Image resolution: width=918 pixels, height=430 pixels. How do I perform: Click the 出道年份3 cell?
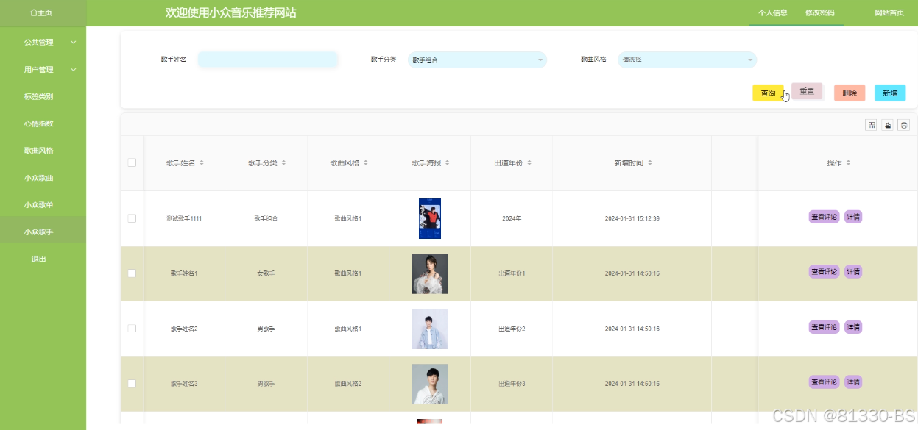point(512,384)
